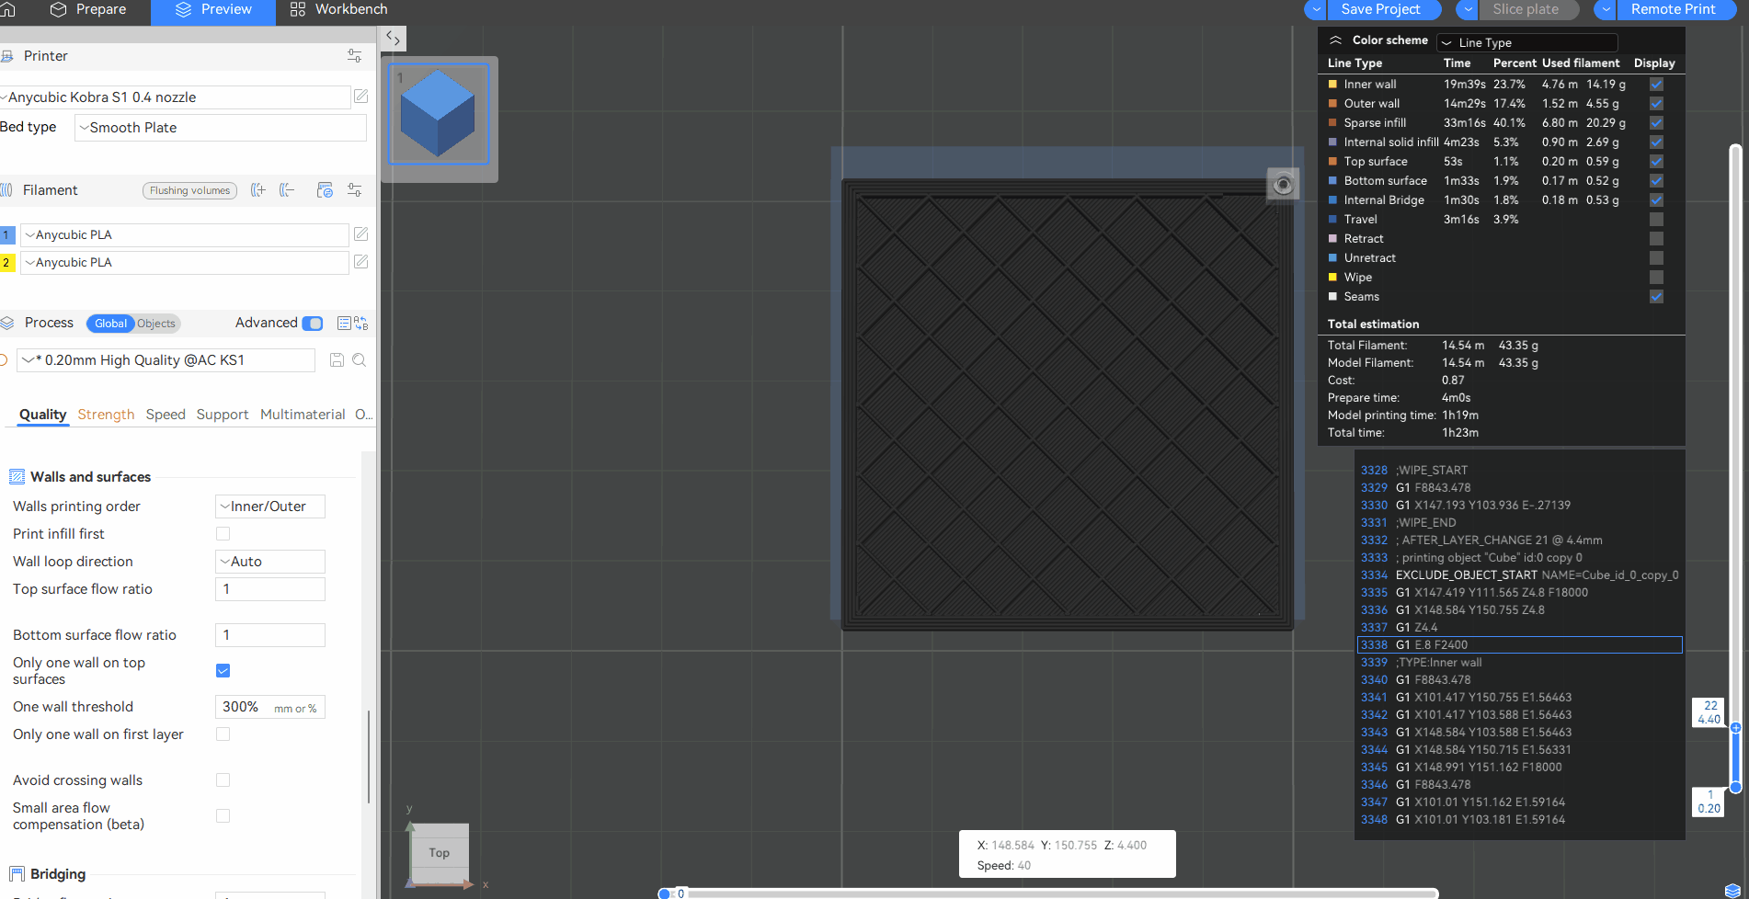1749x899 pixels.
Task: Click the plus handle on the layer slider
Action: click(x=1735, y=727)
